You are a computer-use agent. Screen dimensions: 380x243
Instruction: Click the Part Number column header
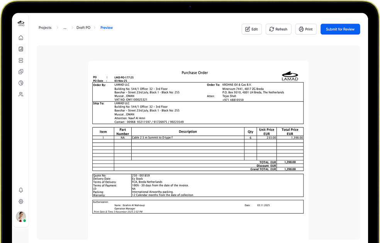point(123,132)
